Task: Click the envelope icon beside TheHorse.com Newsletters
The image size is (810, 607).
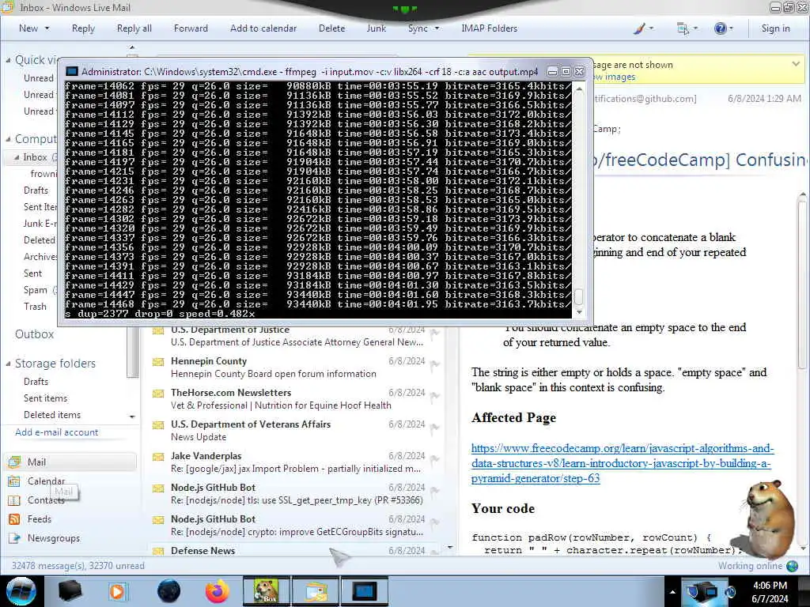Action: [158, 394]
